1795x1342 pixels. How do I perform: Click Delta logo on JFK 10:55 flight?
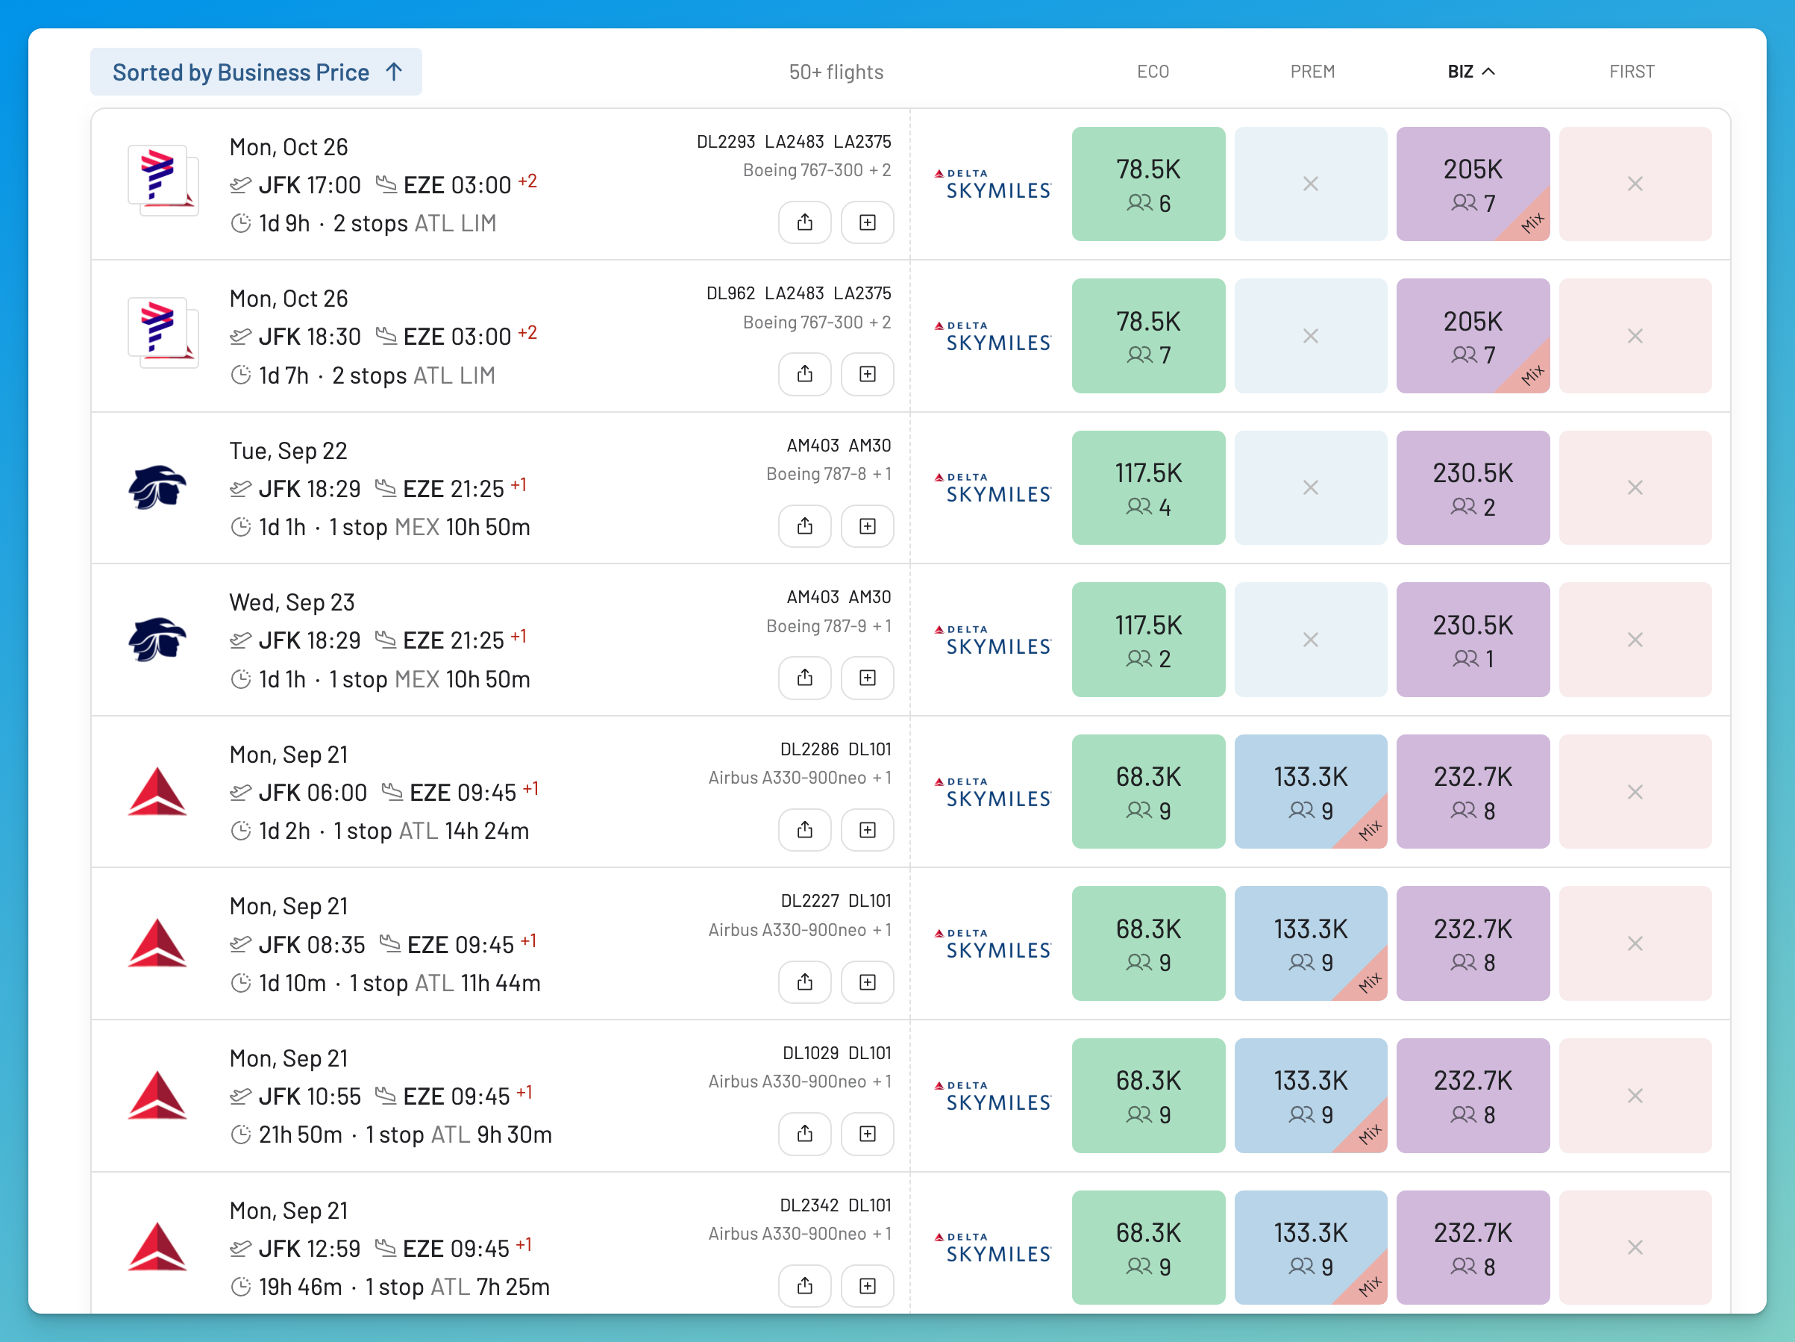pos(157,1095)
